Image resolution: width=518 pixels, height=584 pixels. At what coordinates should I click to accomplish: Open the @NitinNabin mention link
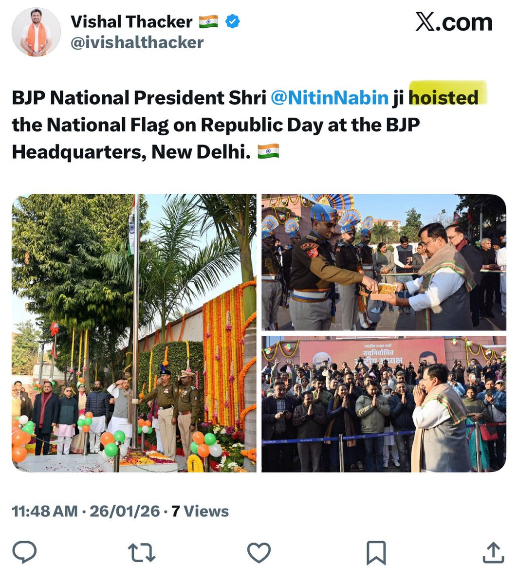[329, 98]
